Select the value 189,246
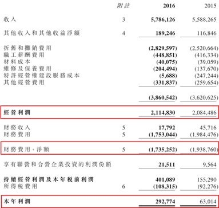Image resolution: width=219 pixels, height=208 pixels. 165,33
